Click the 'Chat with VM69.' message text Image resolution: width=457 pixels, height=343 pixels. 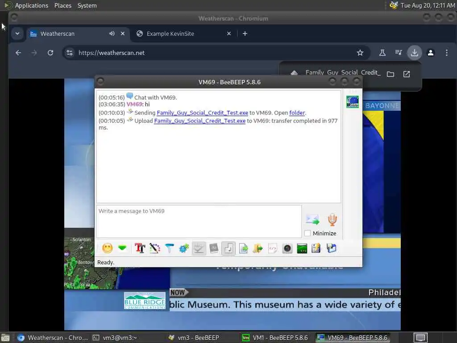click(155, 97)
